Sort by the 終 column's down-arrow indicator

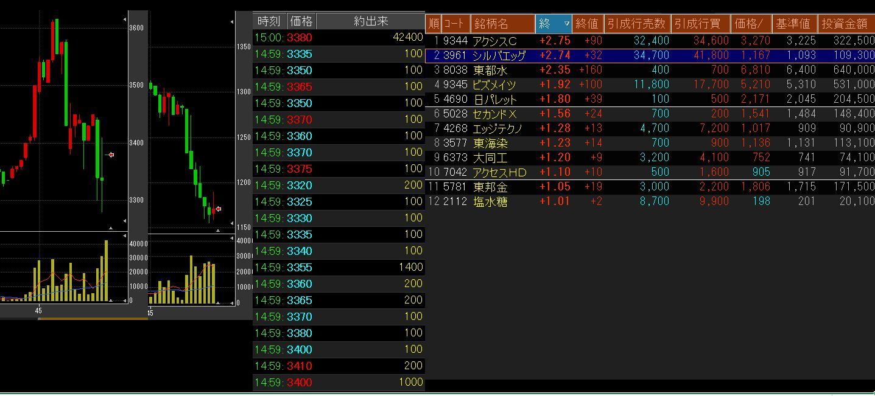567,24
